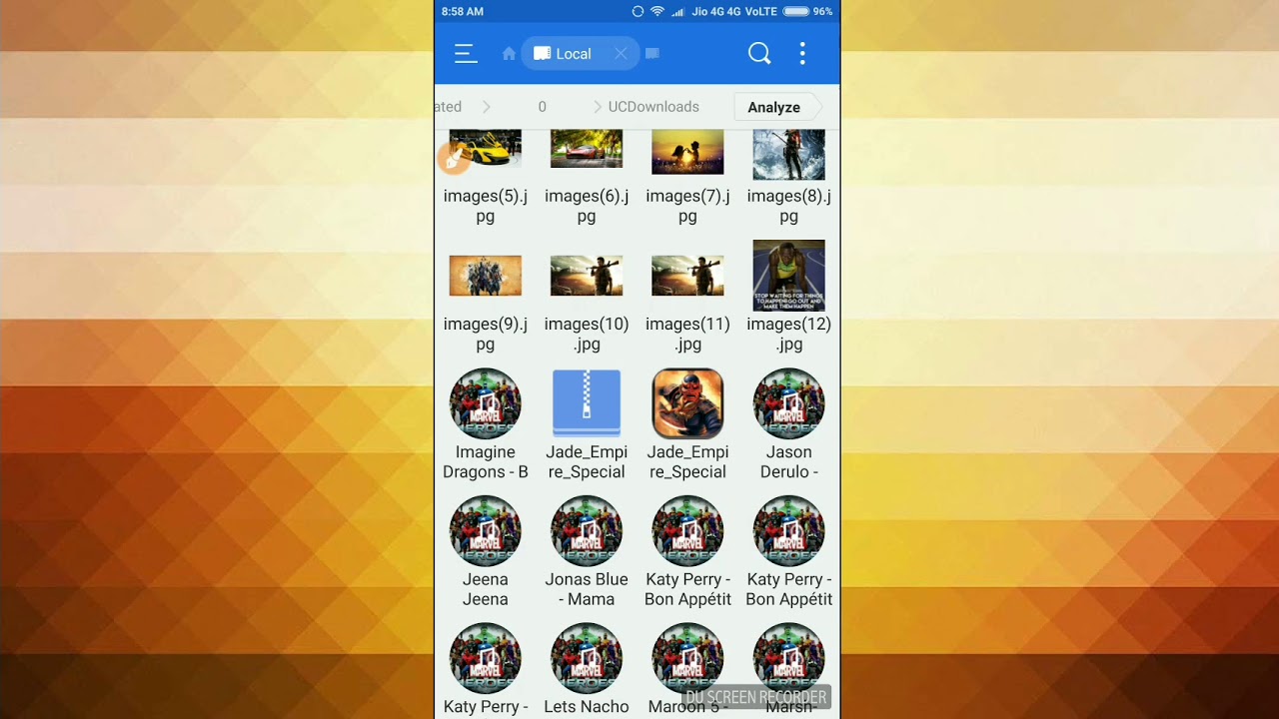The width and height of the screenshot is (1279, 719).
Task: Select folder 0 in the path bar
Action: (x=542, y=107)
